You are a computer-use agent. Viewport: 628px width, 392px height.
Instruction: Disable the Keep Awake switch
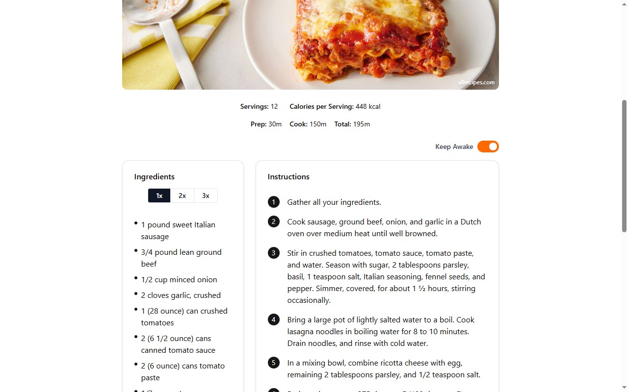[488, 147]
